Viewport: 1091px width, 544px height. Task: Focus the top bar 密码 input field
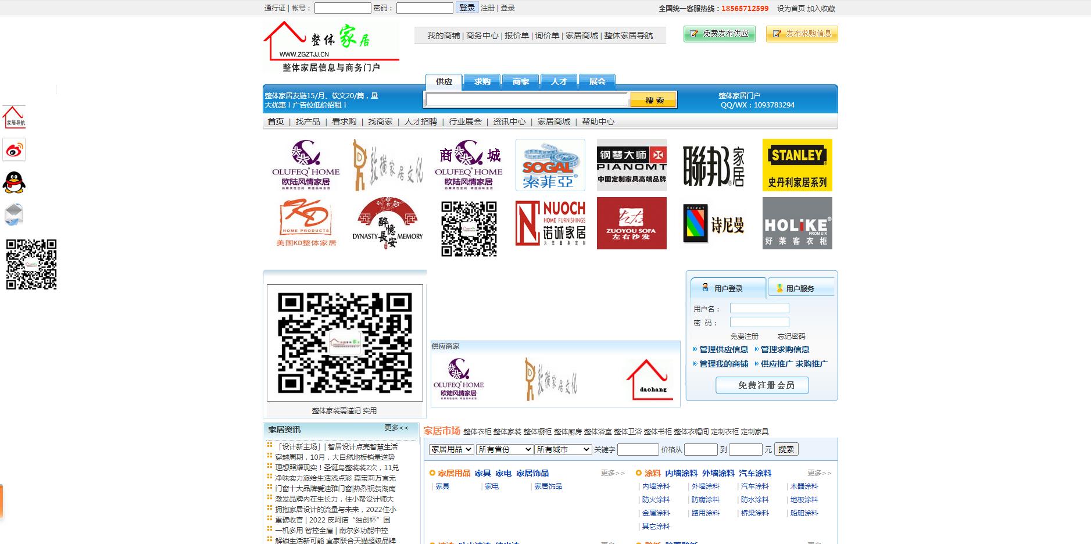click(x=425, y=8)
